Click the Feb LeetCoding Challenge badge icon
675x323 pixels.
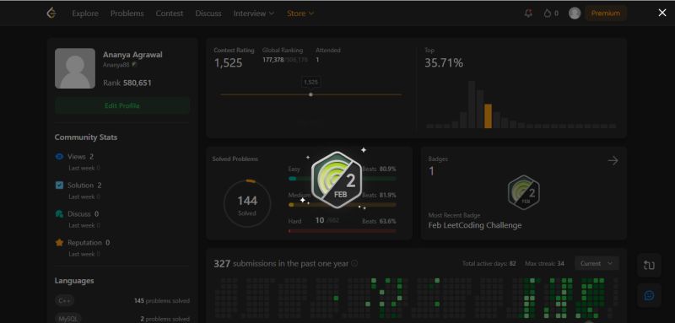[523, 192]
